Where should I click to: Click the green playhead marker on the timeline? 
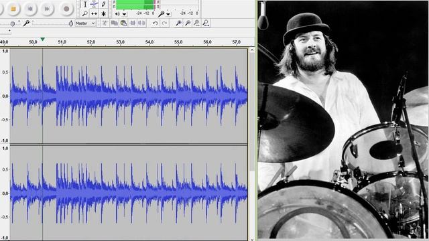pos(42,39)
